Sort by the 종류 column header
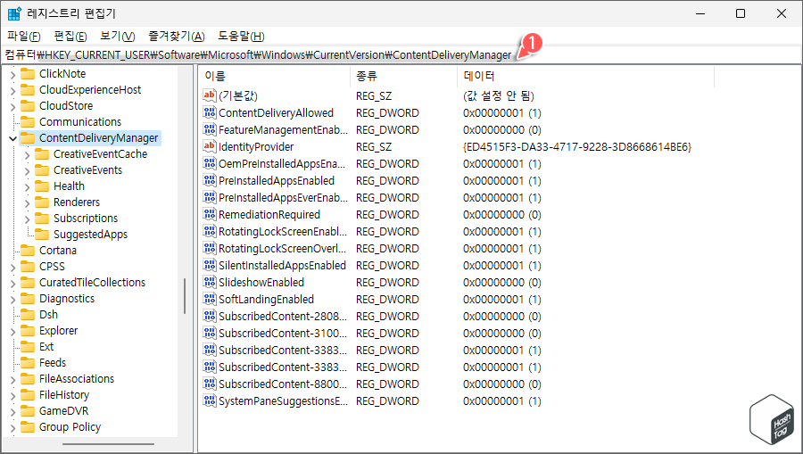 click(403, 76)
